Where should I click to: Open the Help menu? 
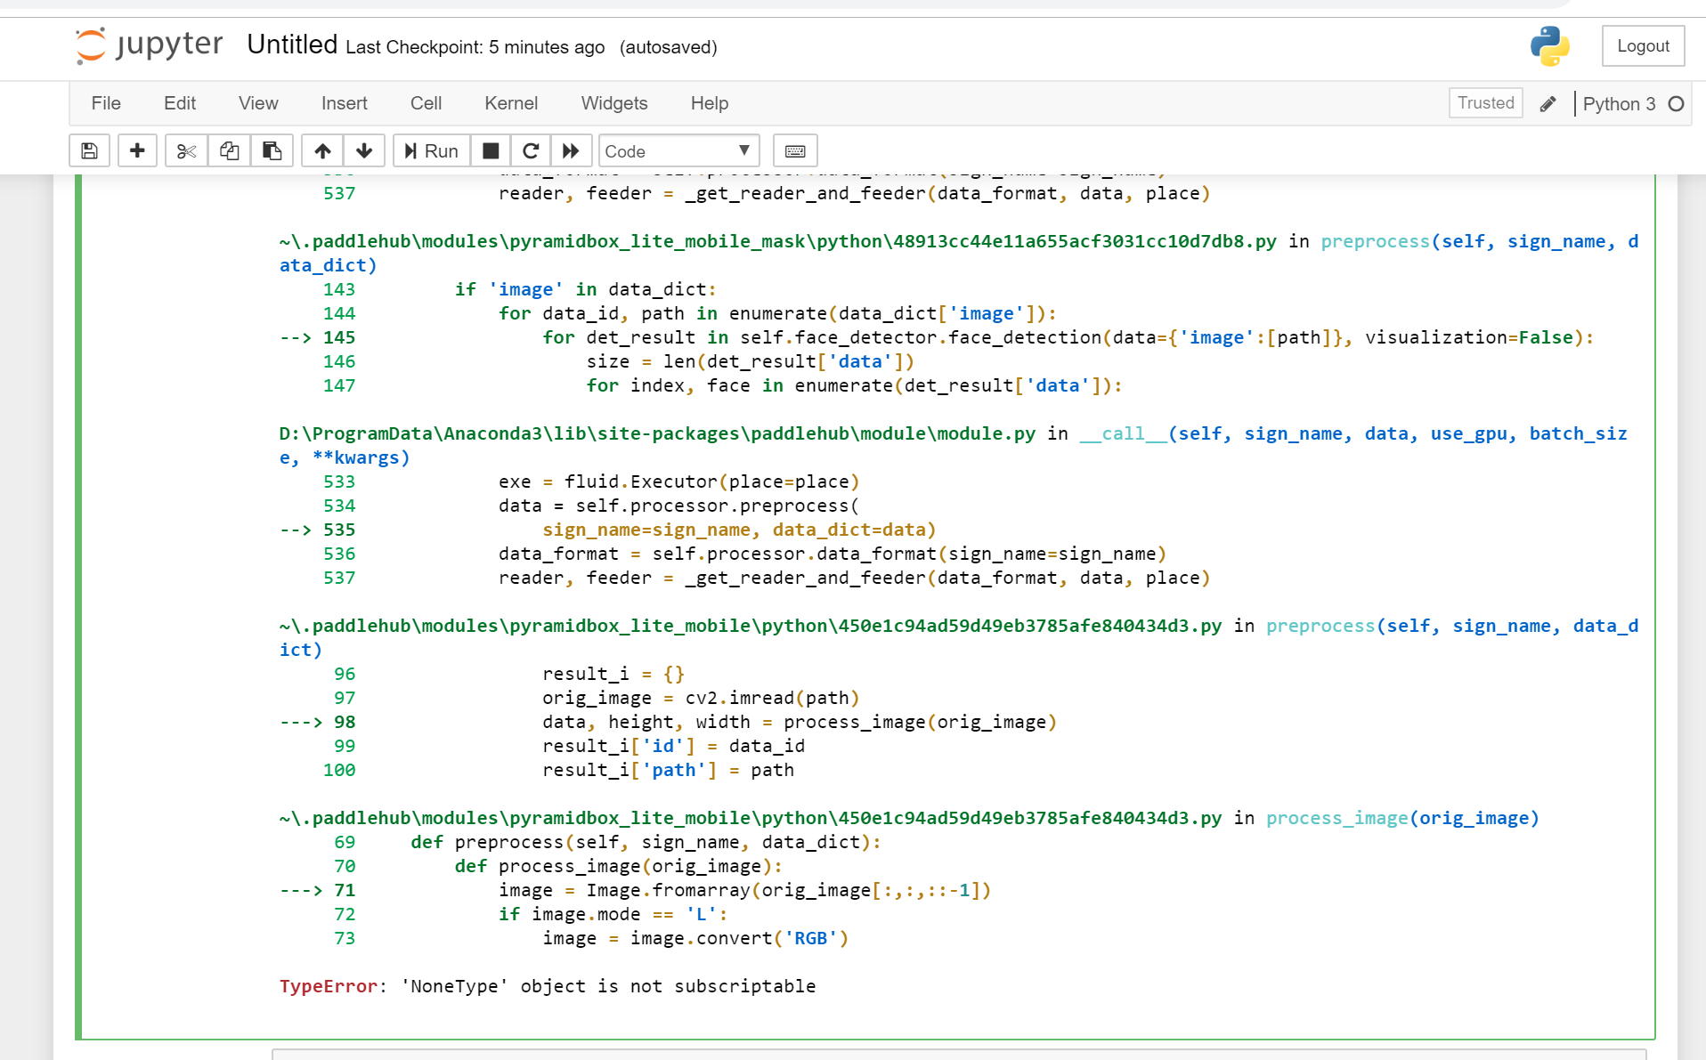pos(710,103)
